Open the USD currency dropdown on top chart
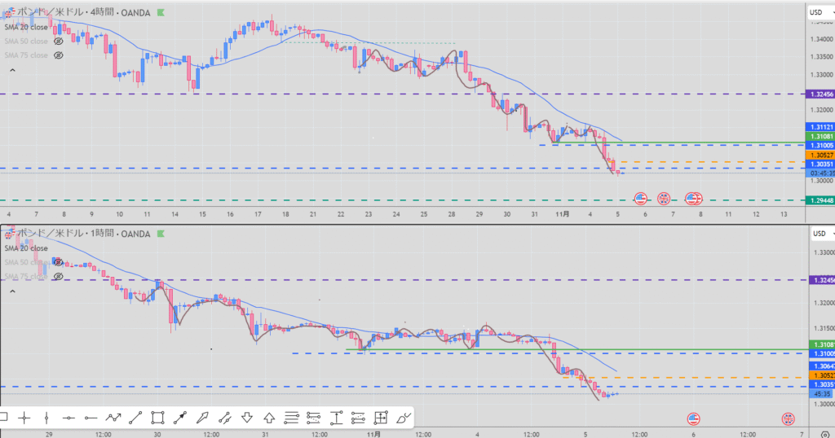Image resolution: width=835 pixels, height=438 pixels. click(818, 12)
